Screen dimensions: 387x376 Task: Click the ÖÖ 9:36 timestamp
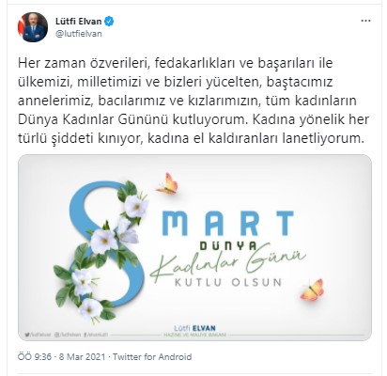pos(35,356)
